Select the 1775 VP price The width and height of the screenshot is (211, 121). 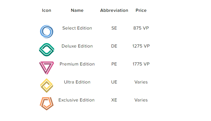(x=141, y=64)
